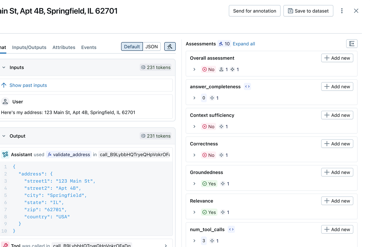Screen dimensions: 370x247
Task: Click the No verdict chip for Context sufficiency
Action: pyautogui.click(x=208, y=126)
